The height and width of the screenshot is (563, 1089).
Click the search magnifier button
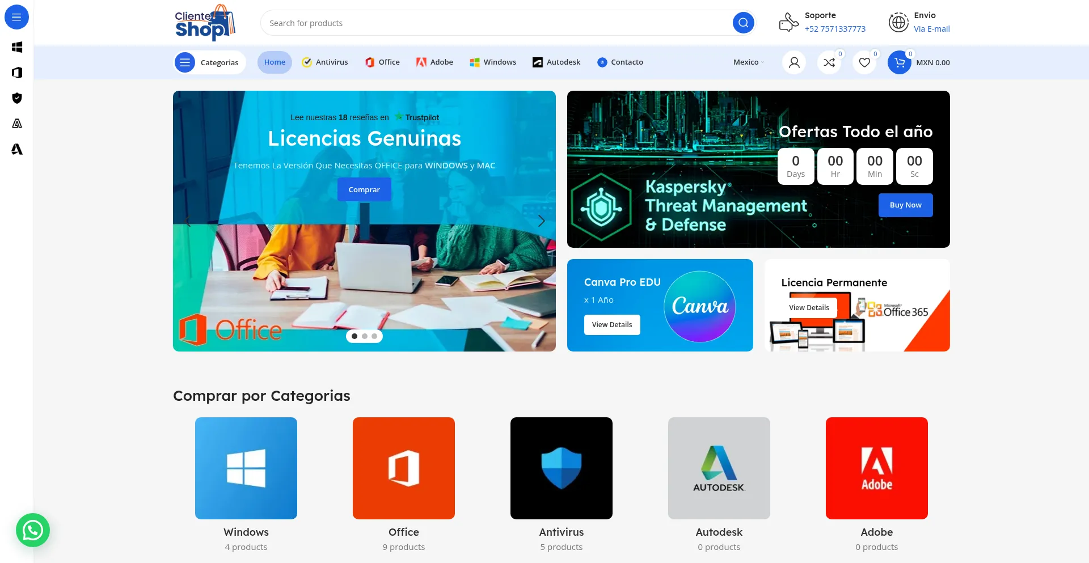(x=743, y=23)
